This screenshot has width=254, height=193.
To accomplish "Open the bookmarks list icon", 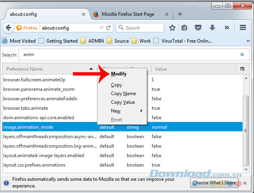I will [x=185, y=28].
